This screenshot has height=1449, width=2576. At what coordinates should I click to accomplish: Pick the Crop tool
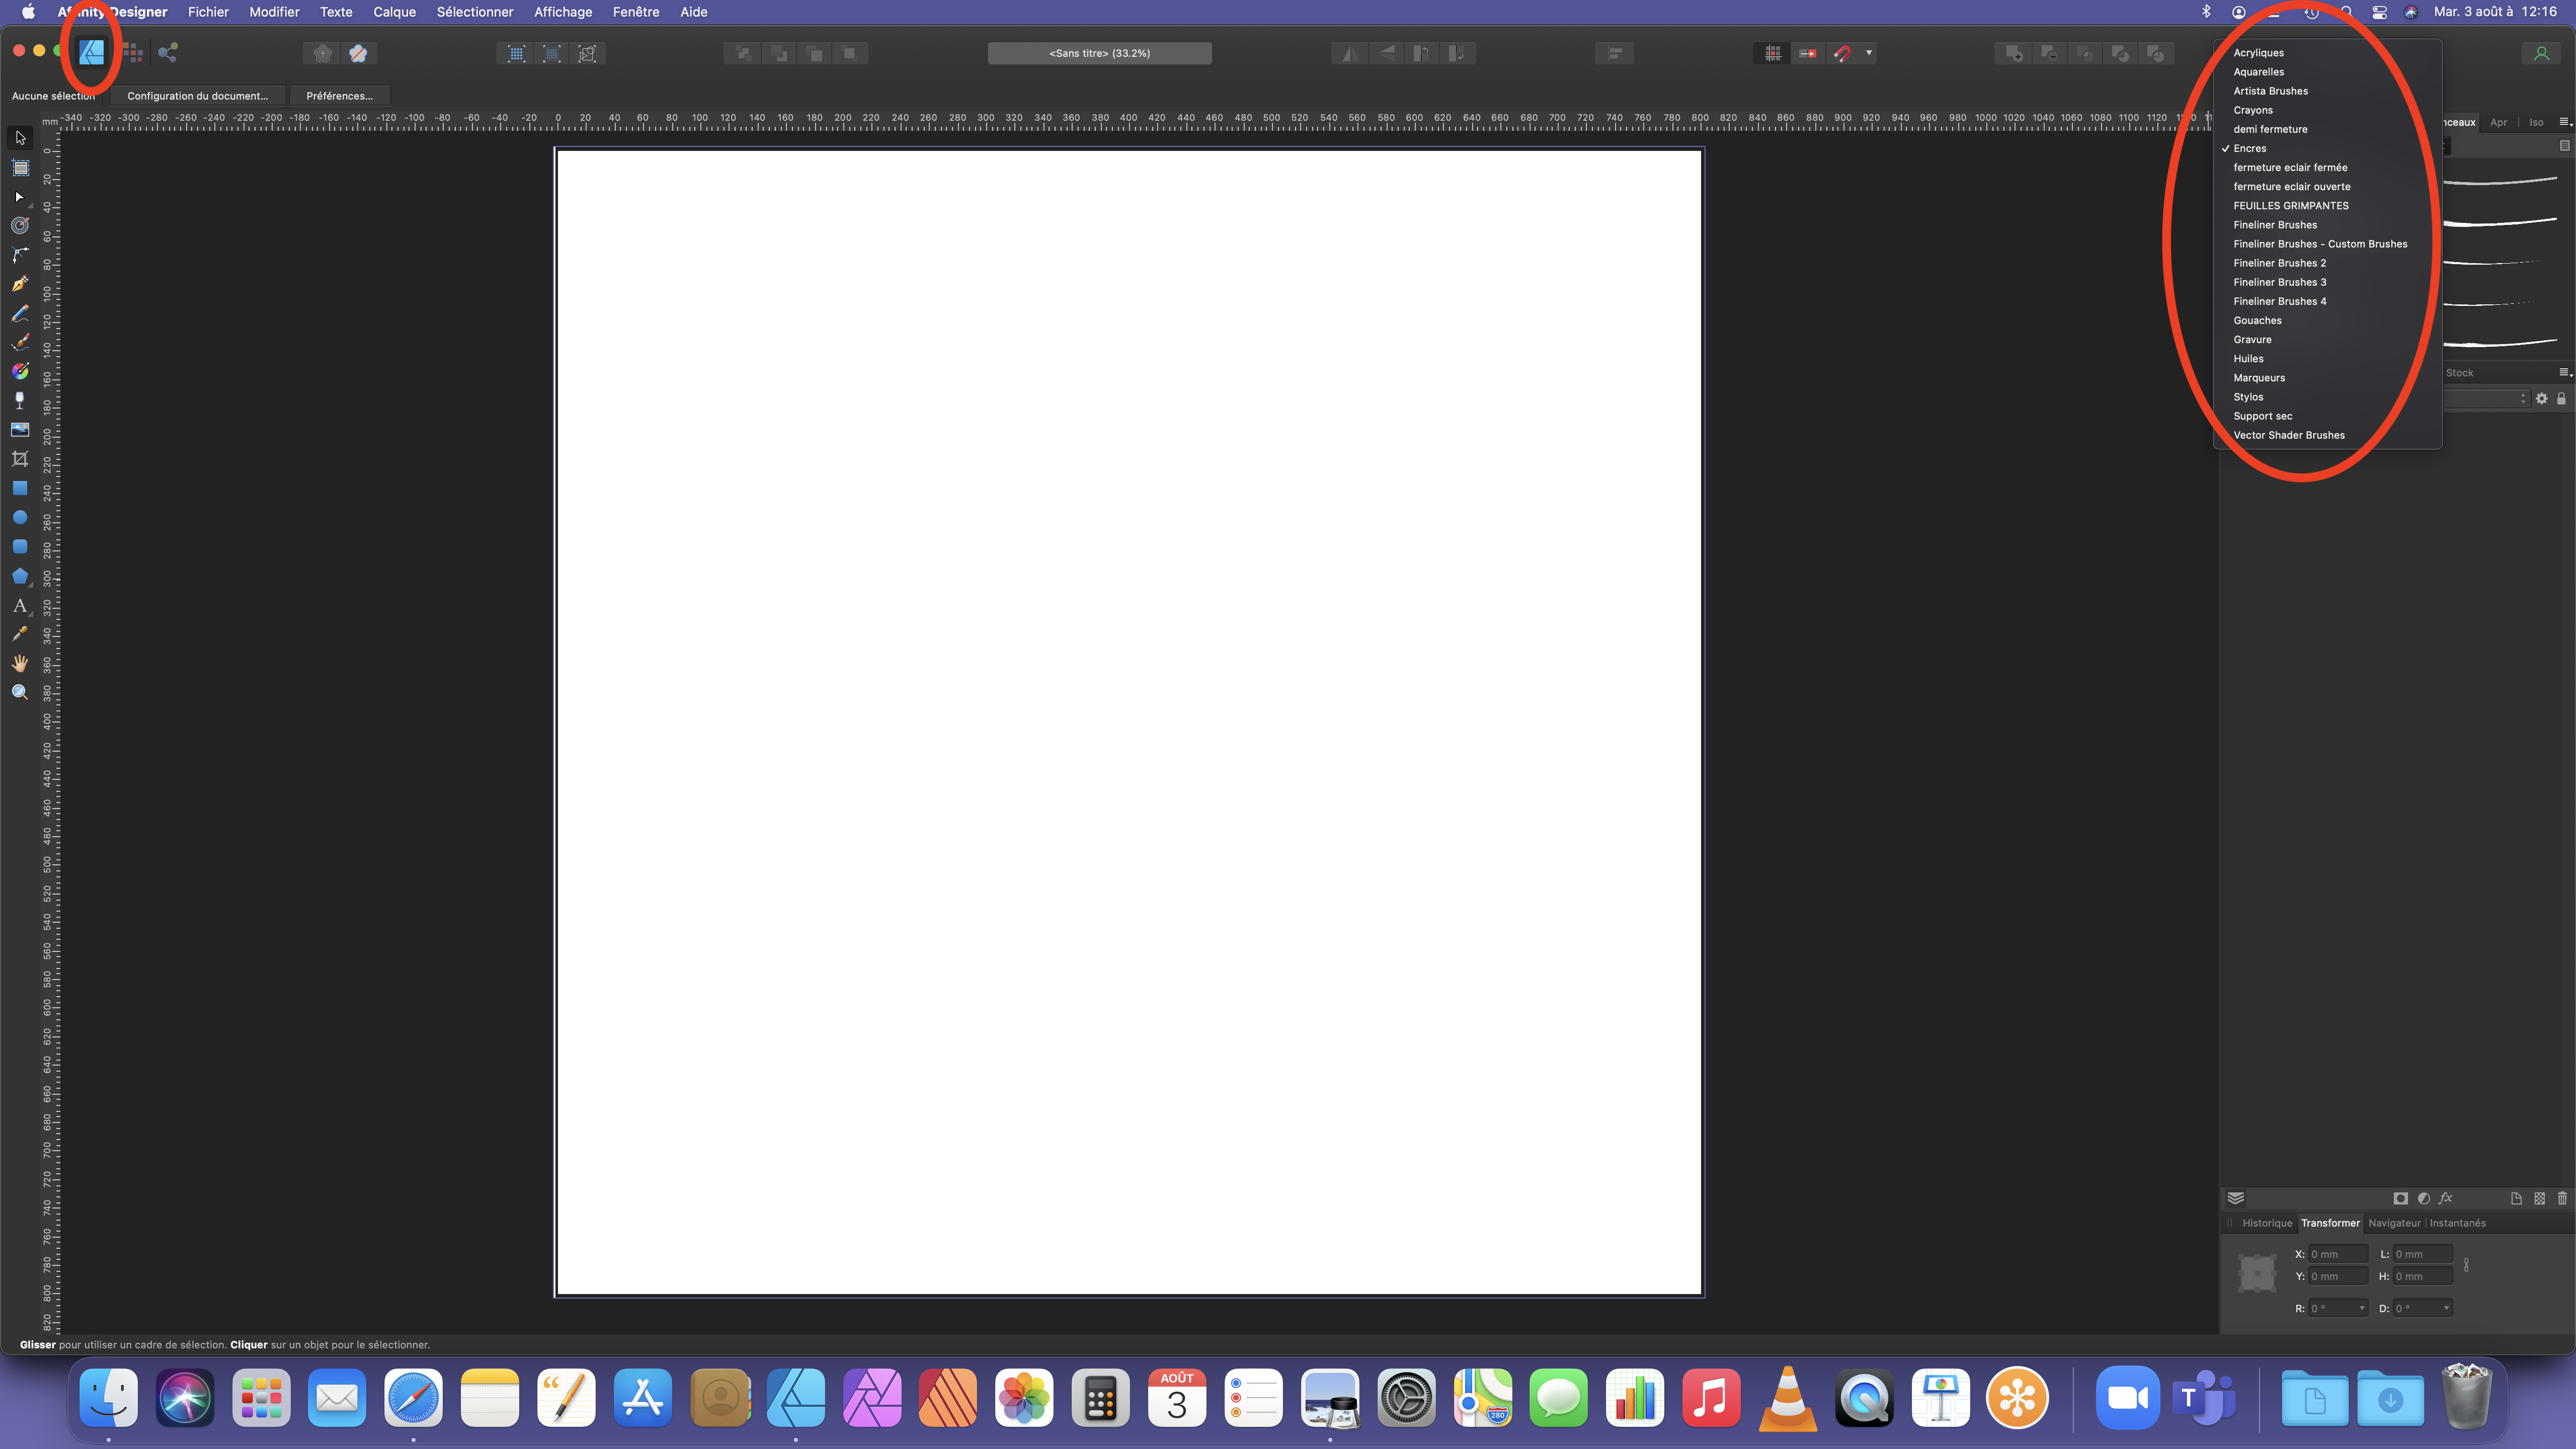(x=20, y=459)
